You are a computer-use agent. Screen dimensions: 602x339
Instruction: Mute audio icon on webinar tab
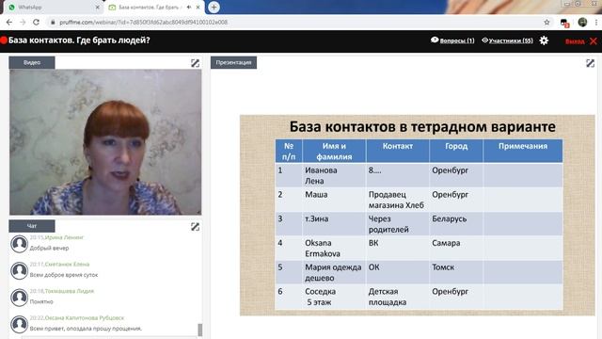[189, 8]
